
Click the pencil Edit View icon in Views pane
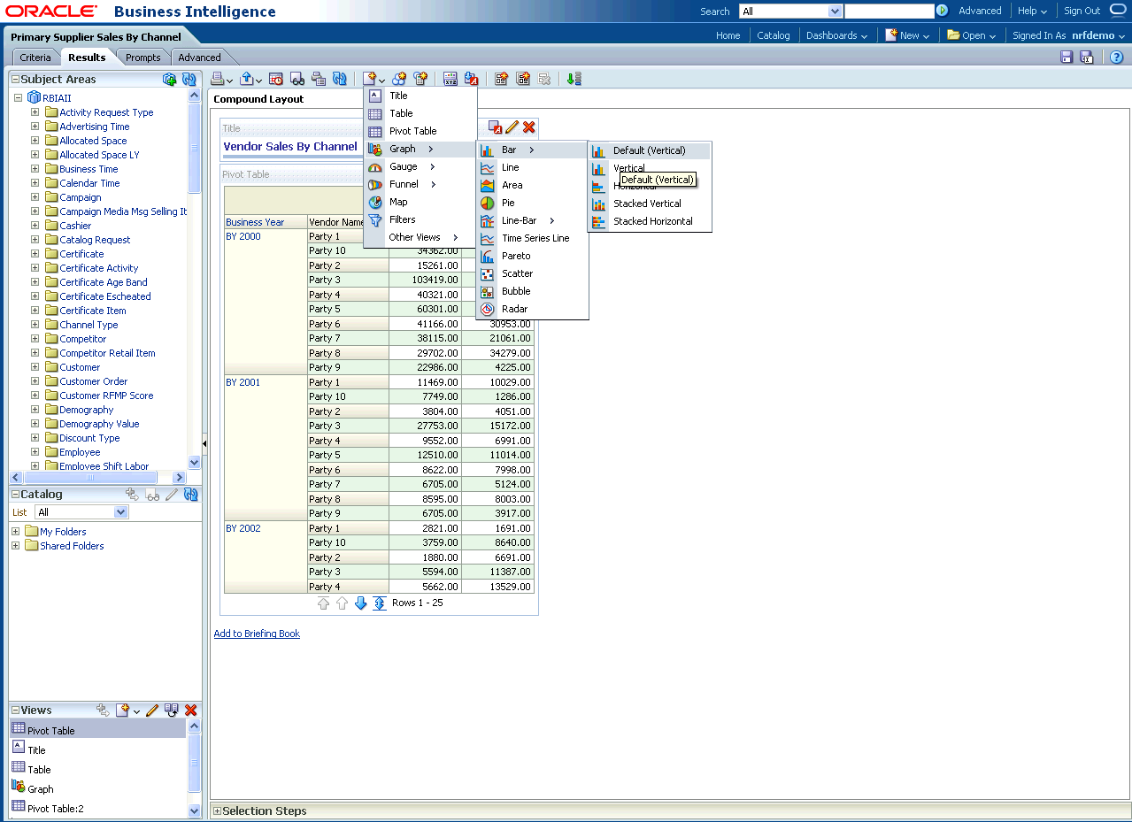pos(152,711)
